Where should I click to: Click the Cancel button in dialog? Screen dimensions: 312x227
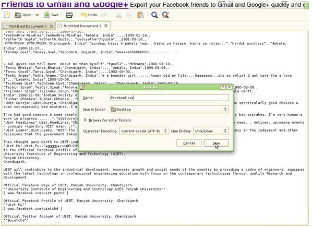click(x=189, y=143)
